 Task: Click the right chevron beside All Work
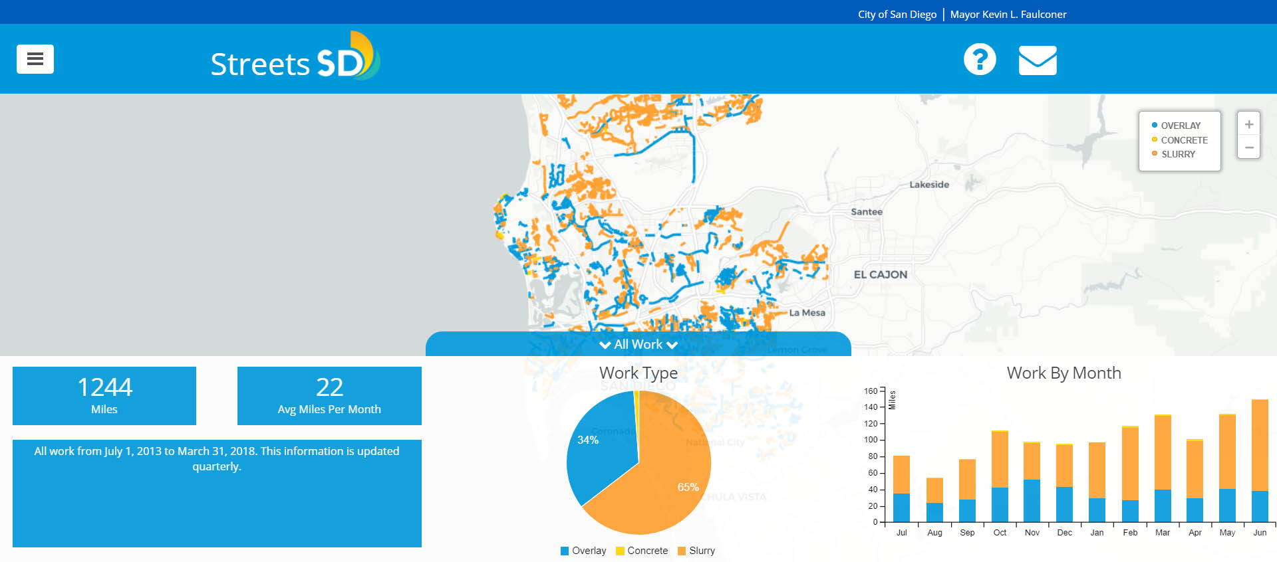point(672,345)
